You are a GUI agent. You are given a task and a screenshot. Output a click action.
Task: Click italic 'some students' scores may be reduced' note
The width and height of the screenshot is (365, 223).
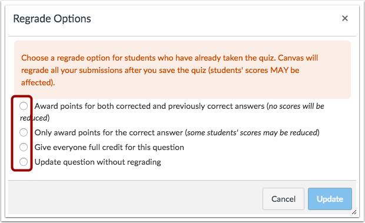pos(253,133)
